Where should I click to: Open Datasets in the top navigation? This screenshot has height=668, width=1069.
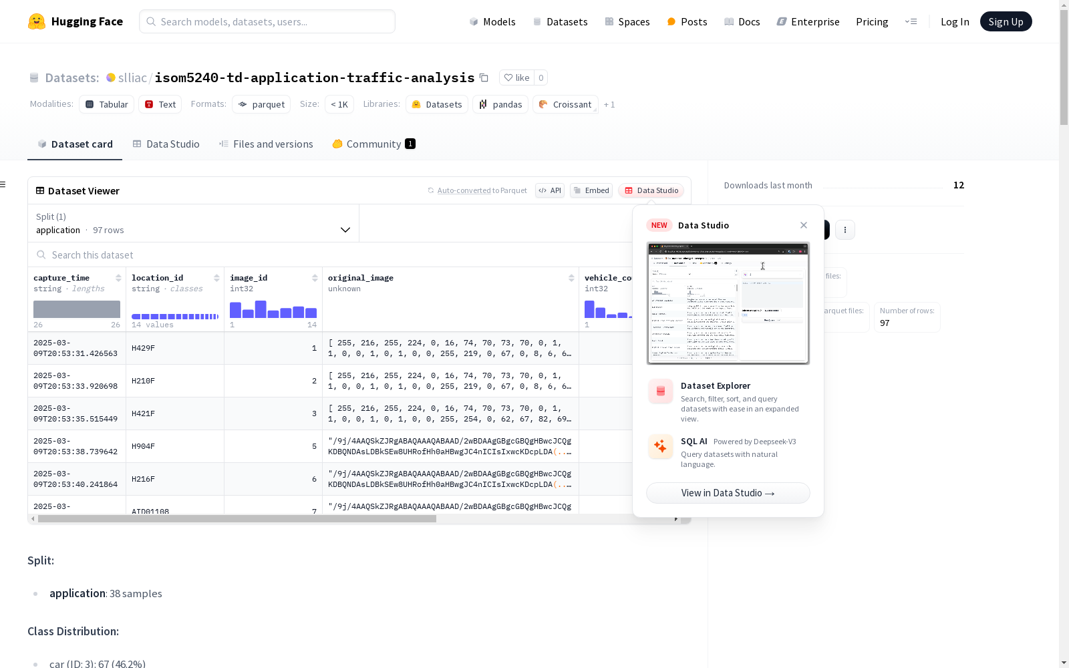[x=560, y=21]
